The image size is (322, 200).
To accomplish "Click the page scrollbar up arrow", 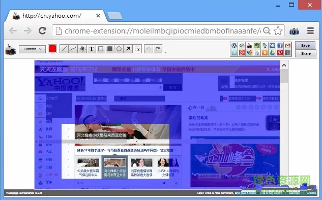I will point(284,65).
